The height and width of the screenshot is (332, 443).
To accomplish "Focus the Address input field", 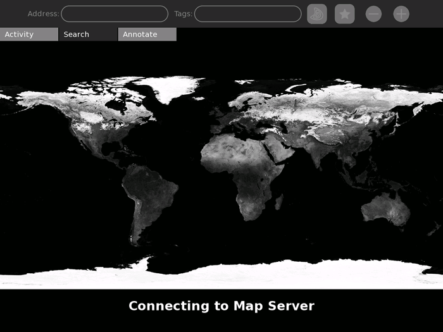I will (115, 14).
